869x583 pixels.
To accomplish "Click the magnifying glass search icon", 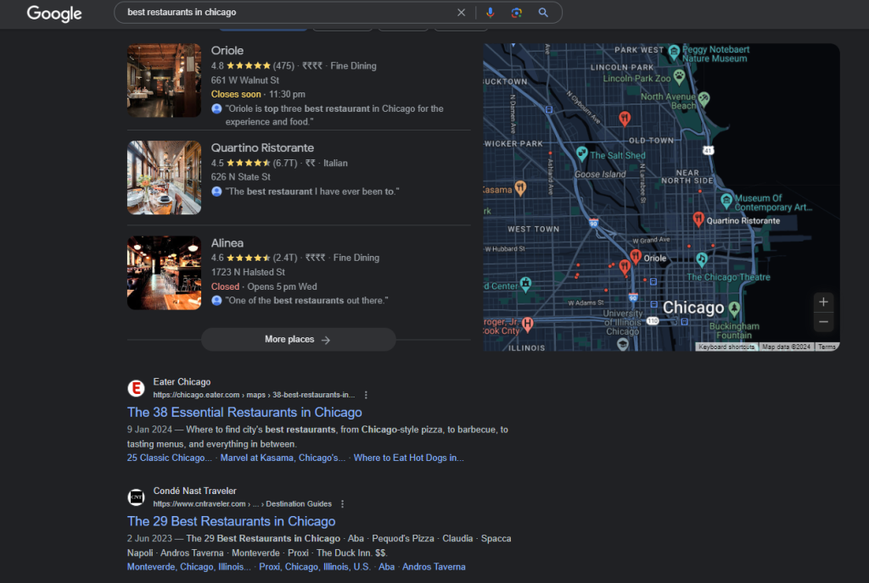I will coord(543,12).
